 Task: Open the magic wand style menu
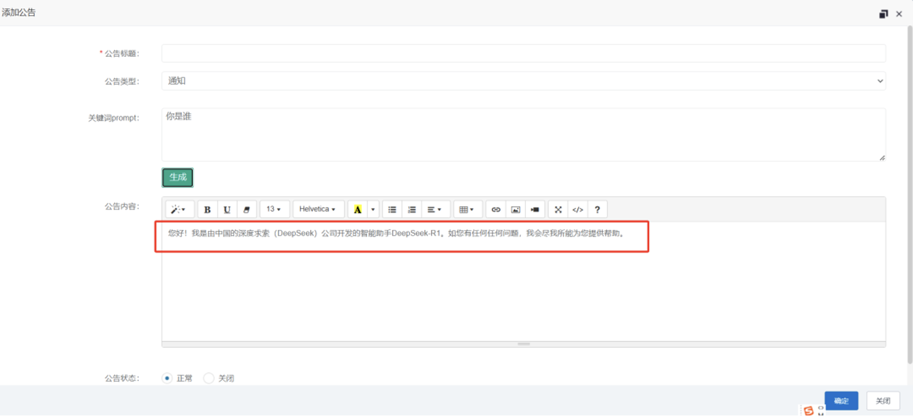tap(179, 210)
